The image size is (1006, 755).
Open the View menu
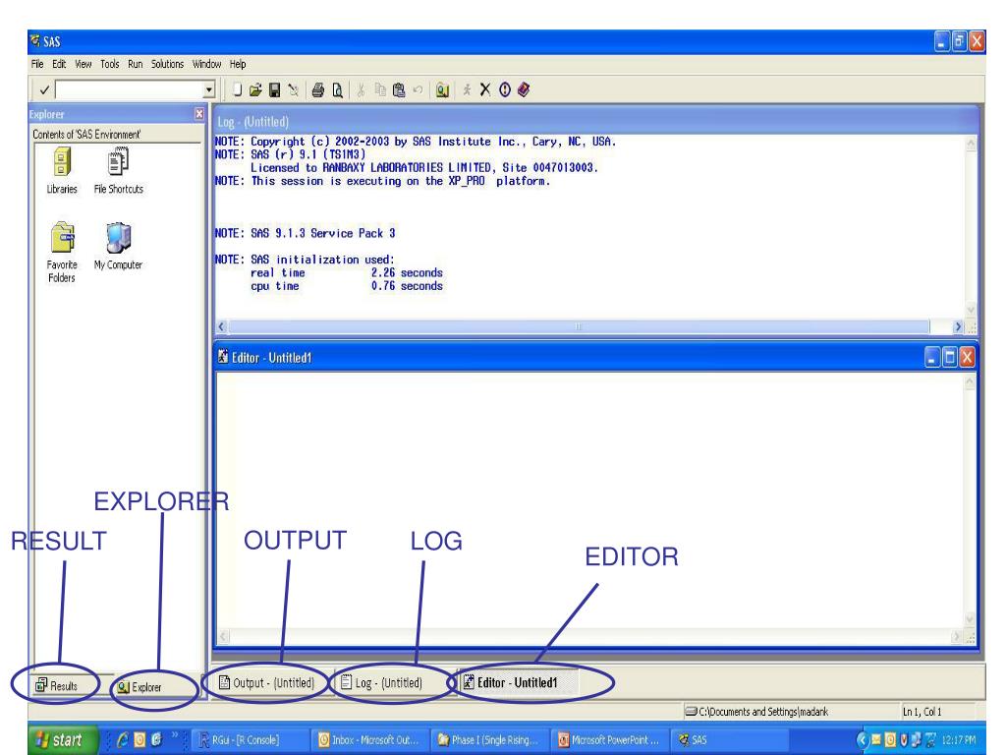click(x=84, y=64)
